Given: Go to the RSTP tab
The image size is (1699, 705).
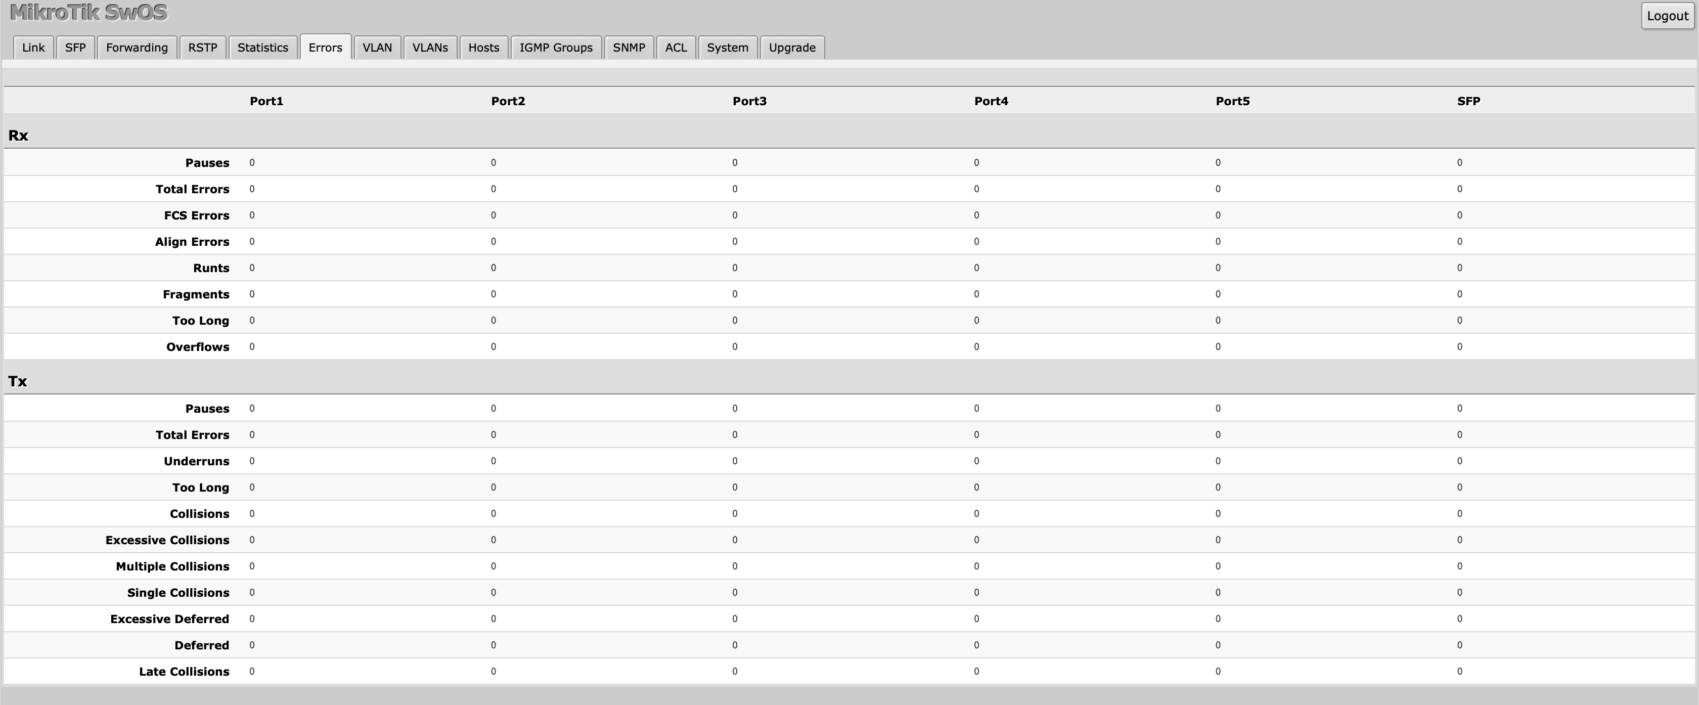Looking at the screenshot, I should pos(202,48).
